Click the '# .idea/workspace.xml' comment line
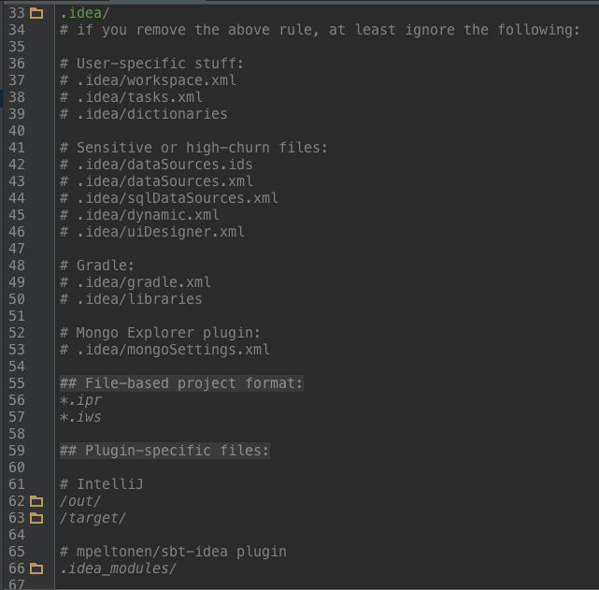The height and width of the screenshot is (590, 599). tap(149, 80)
